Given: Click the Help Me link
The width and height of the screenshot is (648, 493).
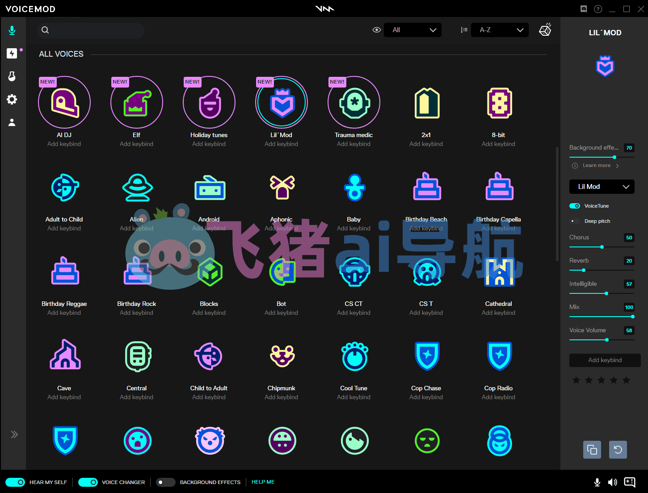Looking at the screenshot, I should pos(263,482).
